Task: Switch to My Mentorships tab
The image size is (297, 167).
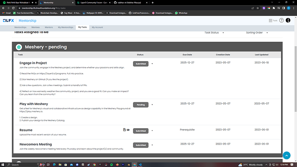Action: click(65, 27)
